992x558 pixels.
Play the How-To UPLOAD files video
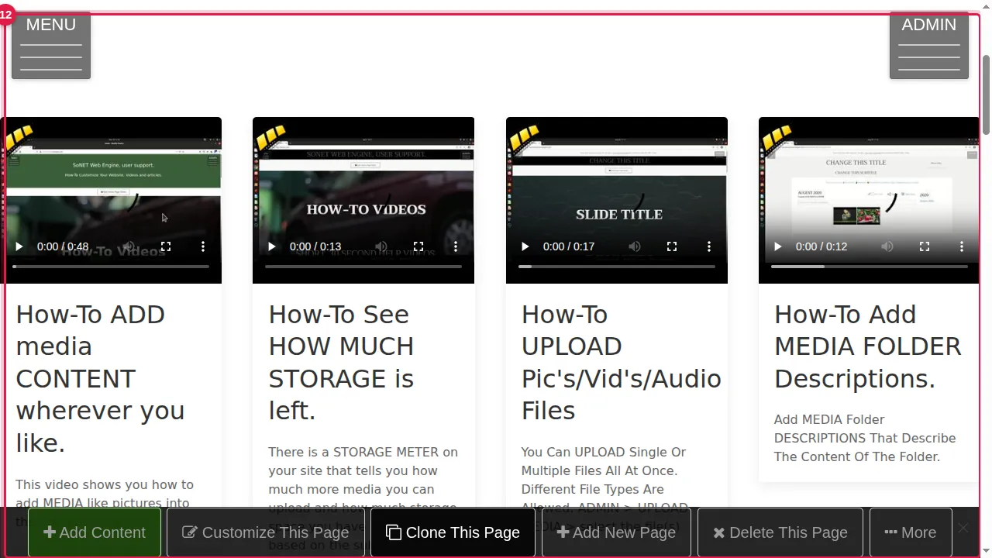525,246
